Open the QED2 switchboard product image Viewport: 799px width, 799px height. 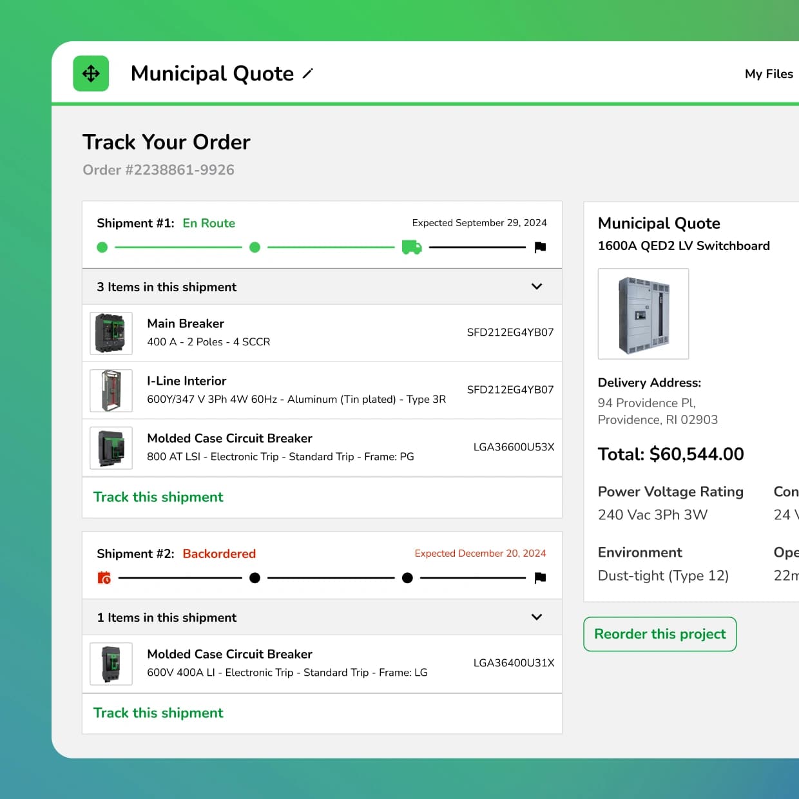(643, 314)
